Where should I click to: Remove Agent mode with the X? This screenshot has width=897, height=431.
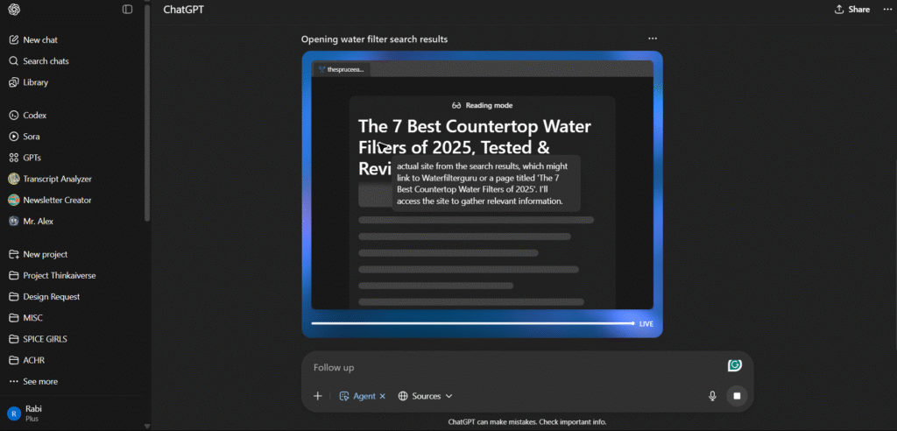click(383, 396)
